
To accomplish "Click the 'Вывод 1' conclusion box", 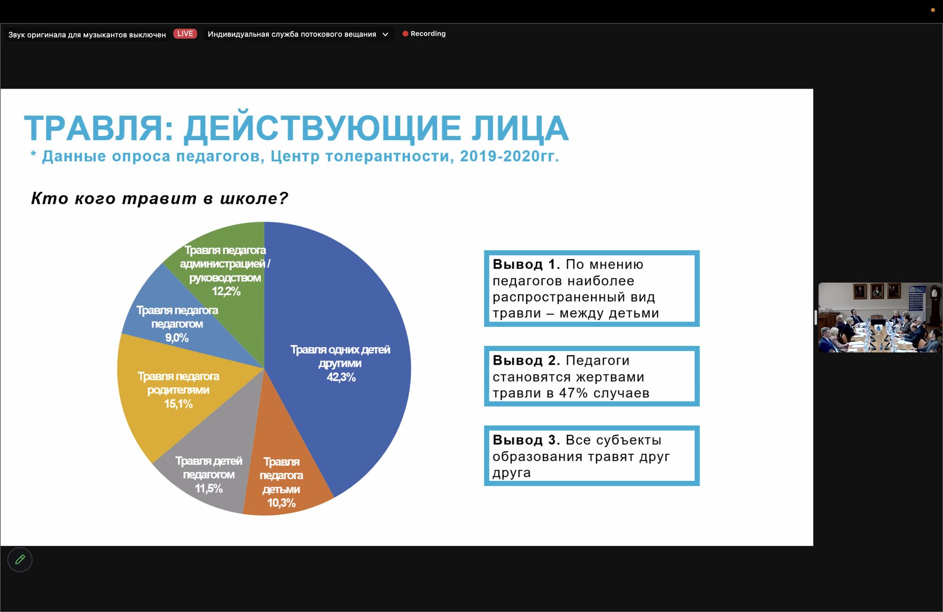I will [x=591, y=288].
